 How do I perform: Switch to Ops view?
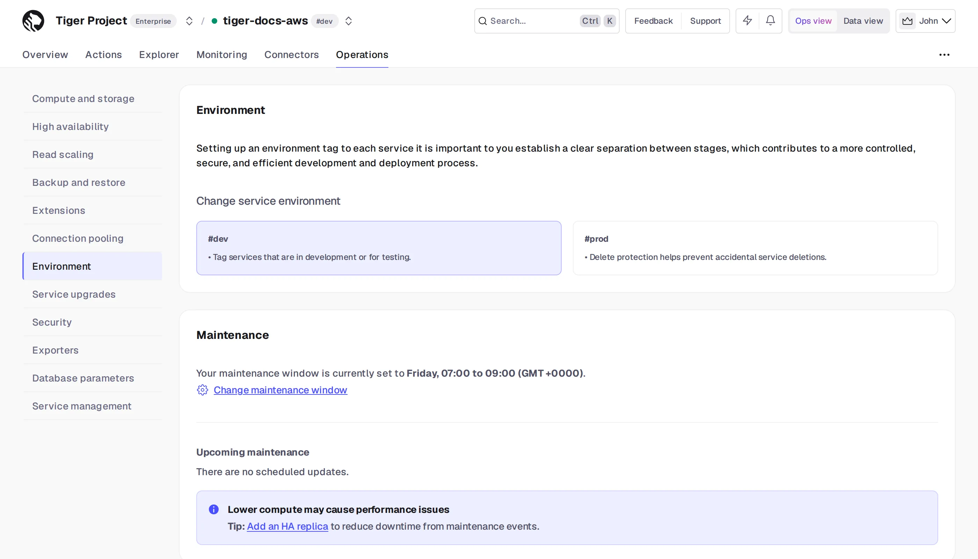813,21
